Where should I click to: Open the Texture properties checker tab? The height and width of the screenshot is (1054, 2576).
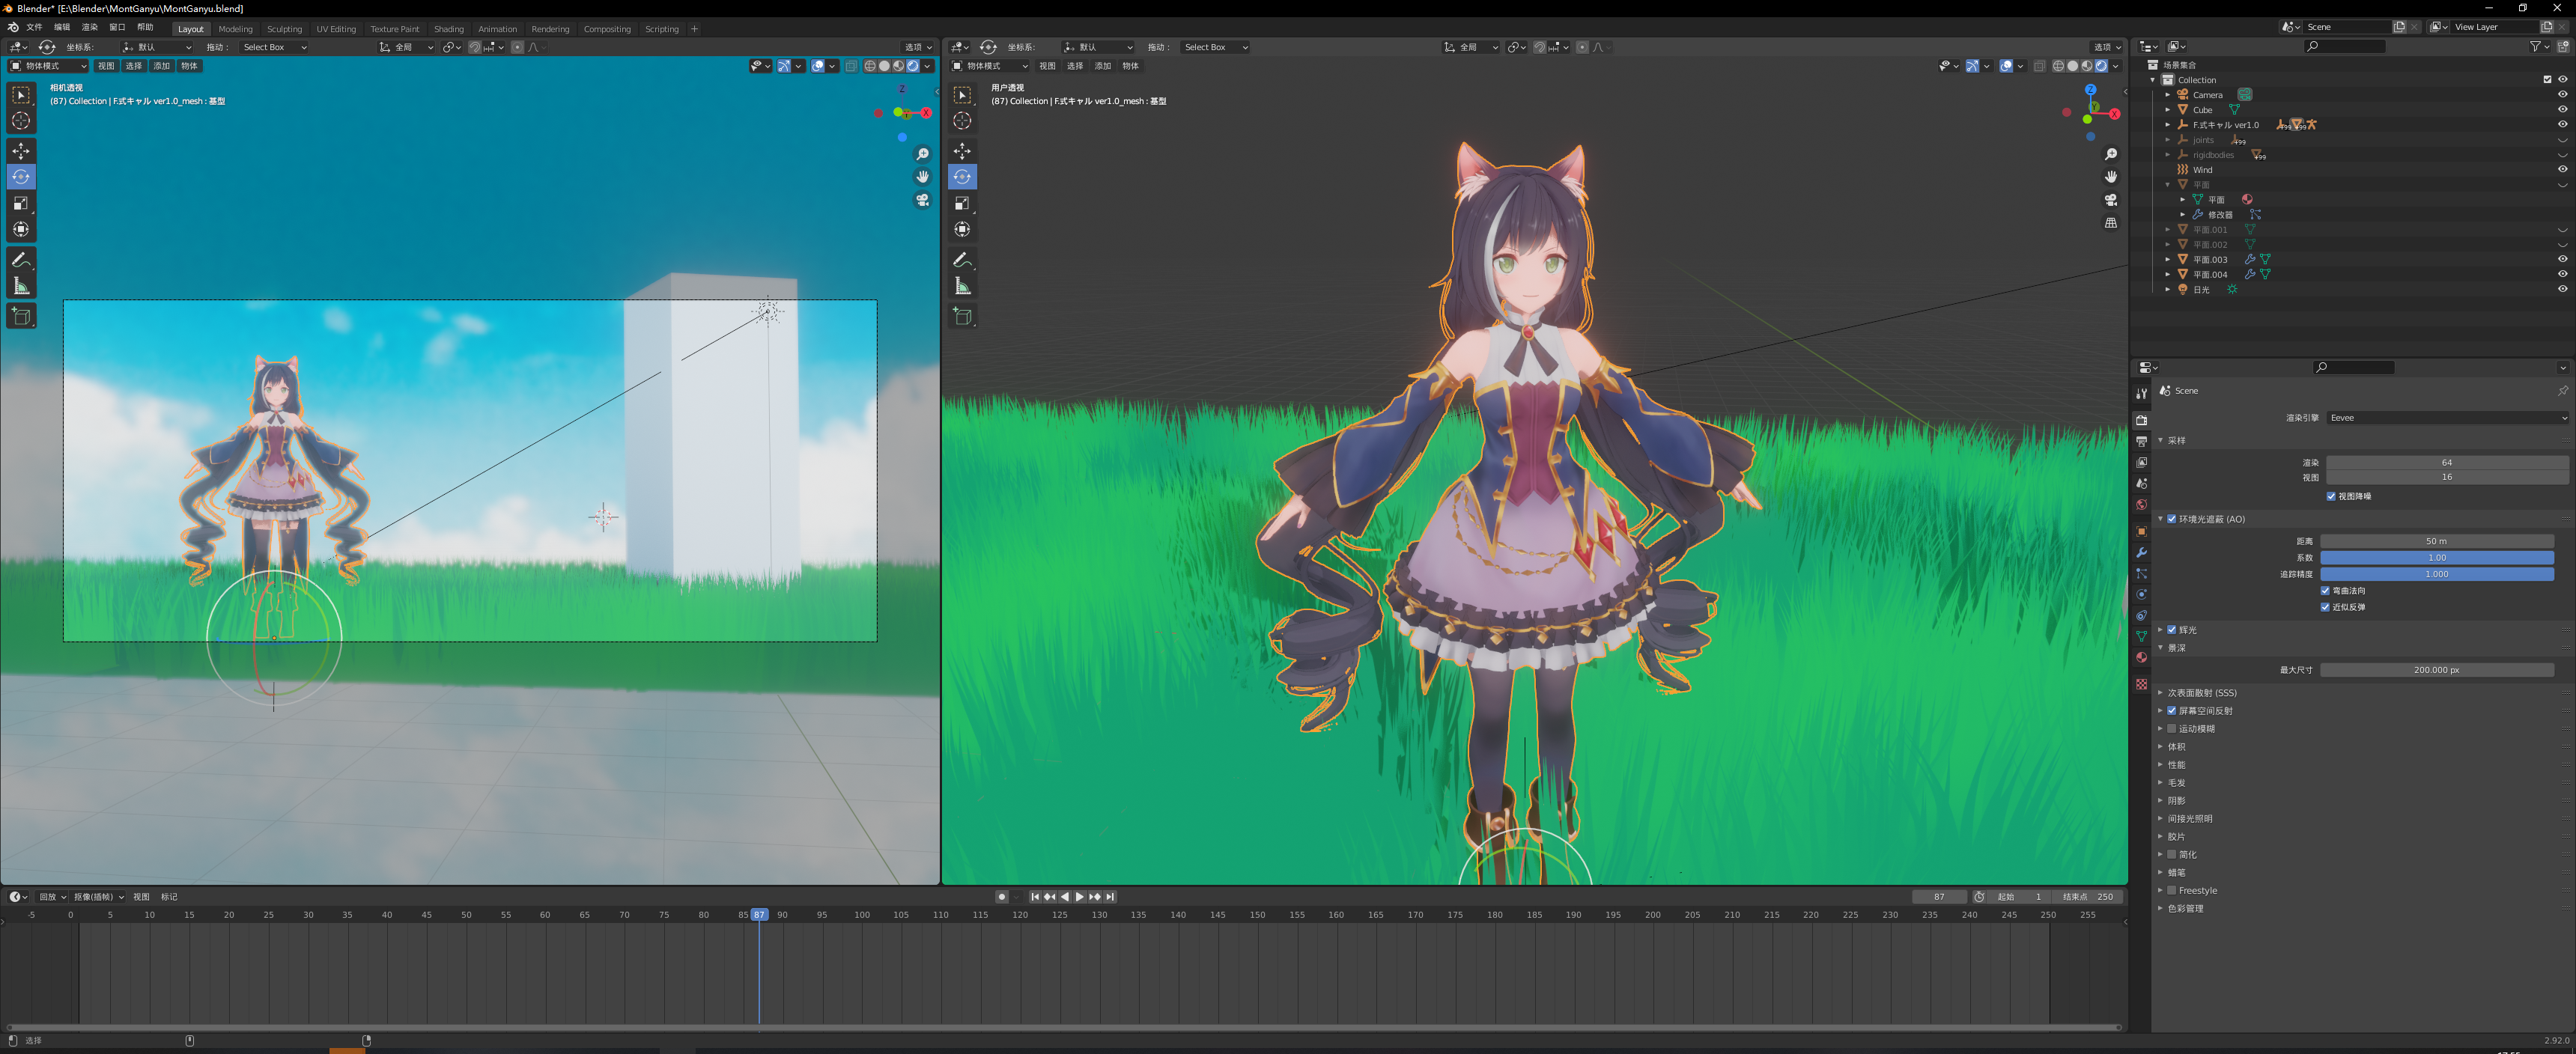[x=2141, y=684]
